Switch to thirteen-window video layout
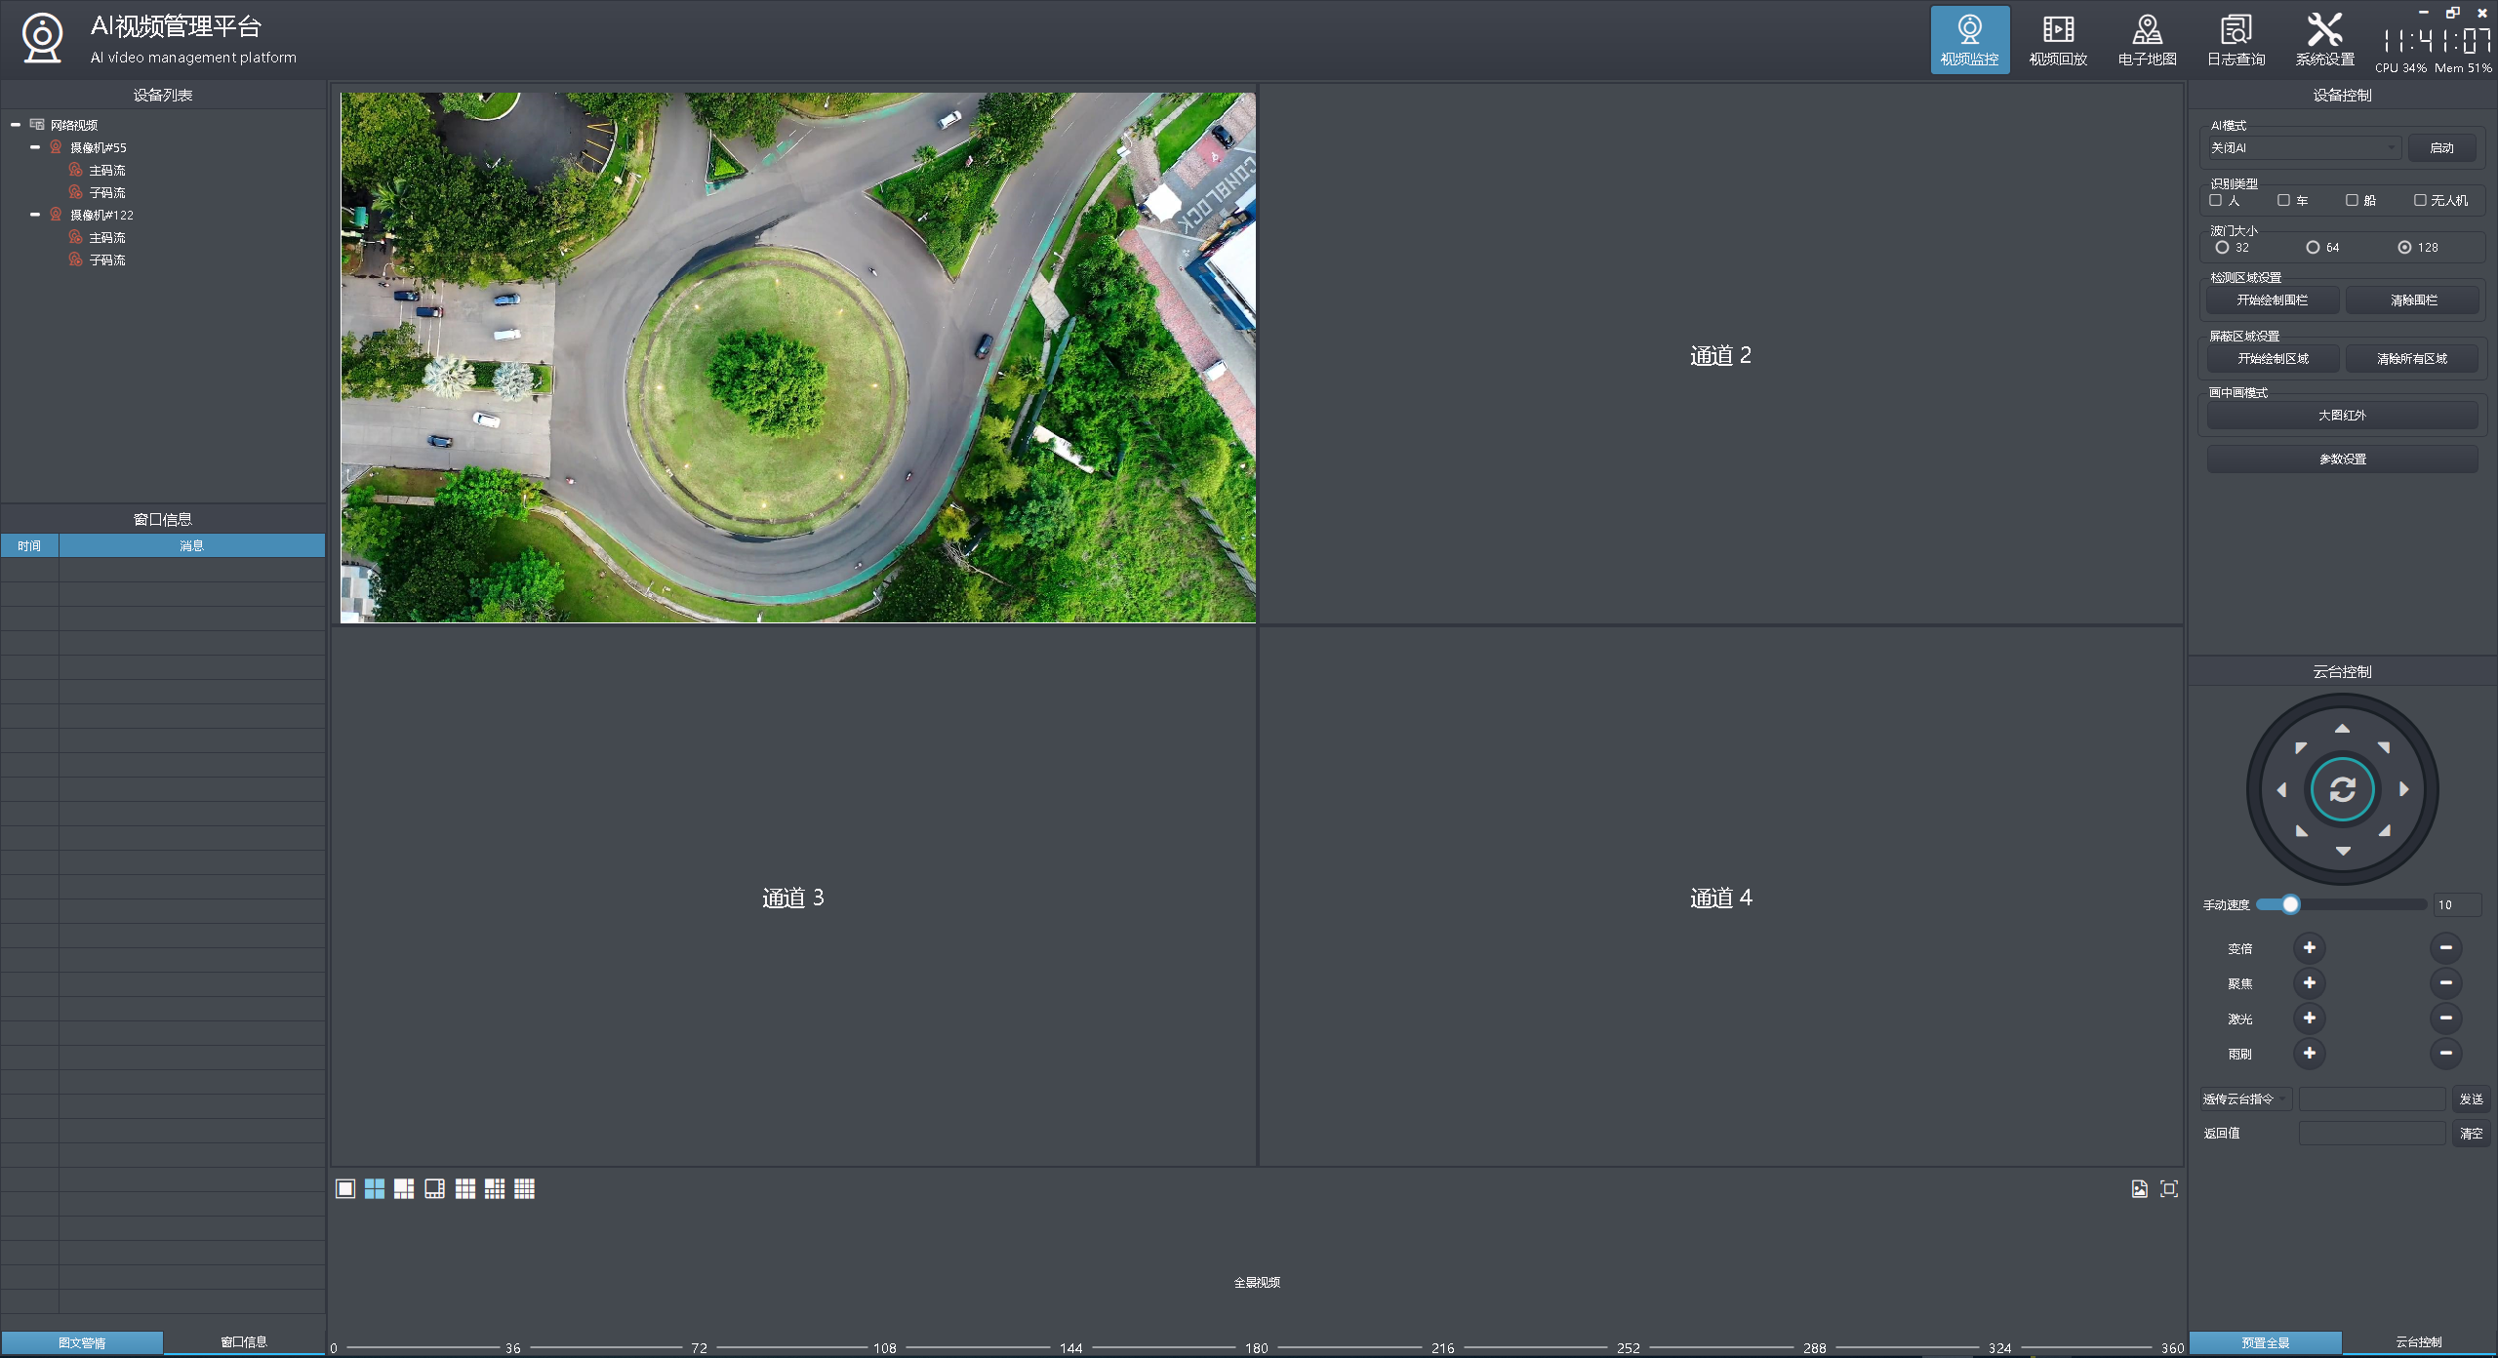The width and height of the screenshot is (2498, 1358). (x=495, y=1188)
